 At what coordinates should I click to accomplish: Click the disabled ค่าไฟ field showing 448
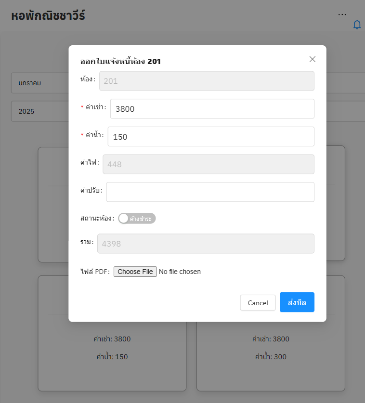point(208,164)
